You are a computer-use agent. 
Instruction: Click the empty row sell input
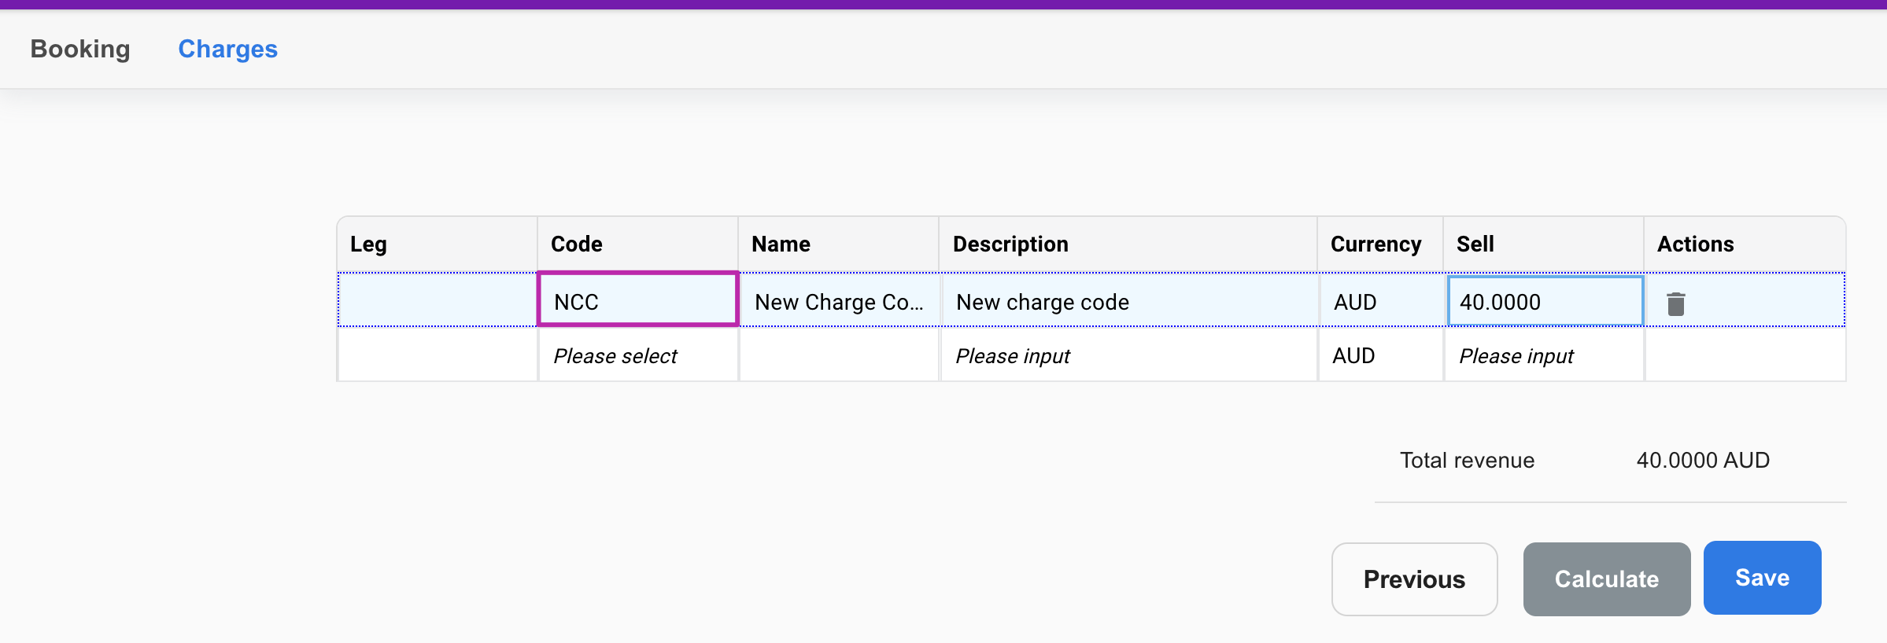pyautogui.click(x=1543, y=355)
